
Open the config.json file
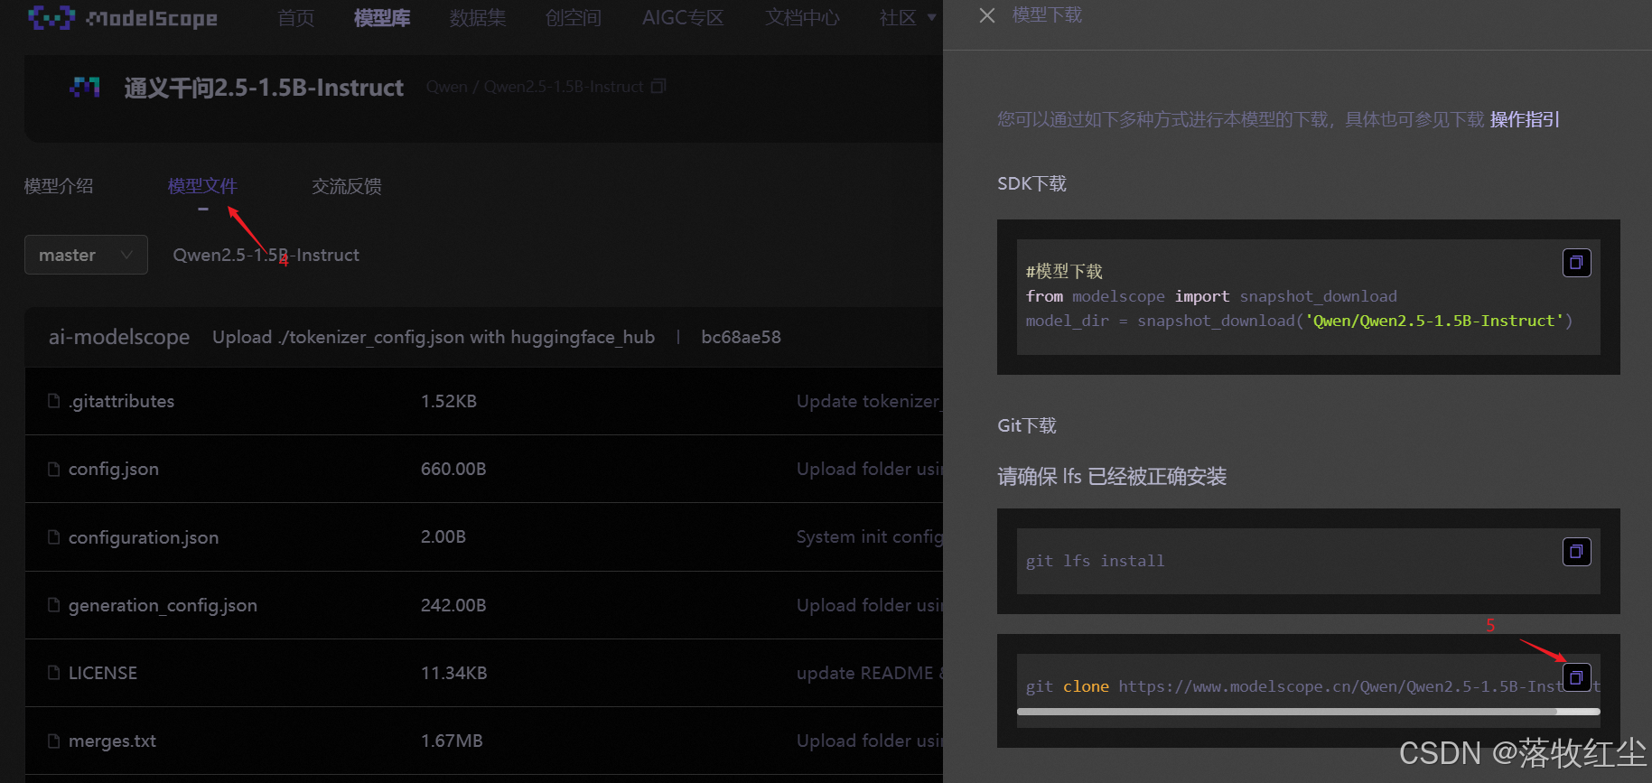point(114,469)
